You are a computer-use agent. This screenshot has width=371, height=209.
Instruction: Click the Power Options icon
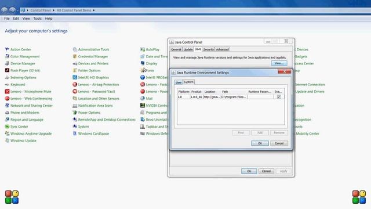pos(75,113)
